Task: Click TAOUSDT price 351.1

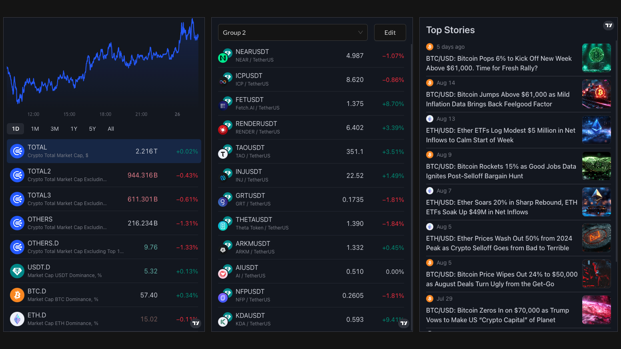Action: (355, 152)
